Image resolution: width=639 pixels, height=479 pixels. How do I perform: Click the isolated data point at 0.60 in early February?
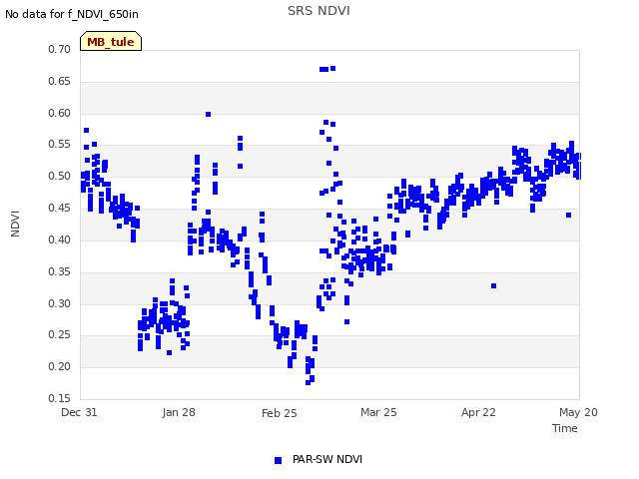click(209, 115)
